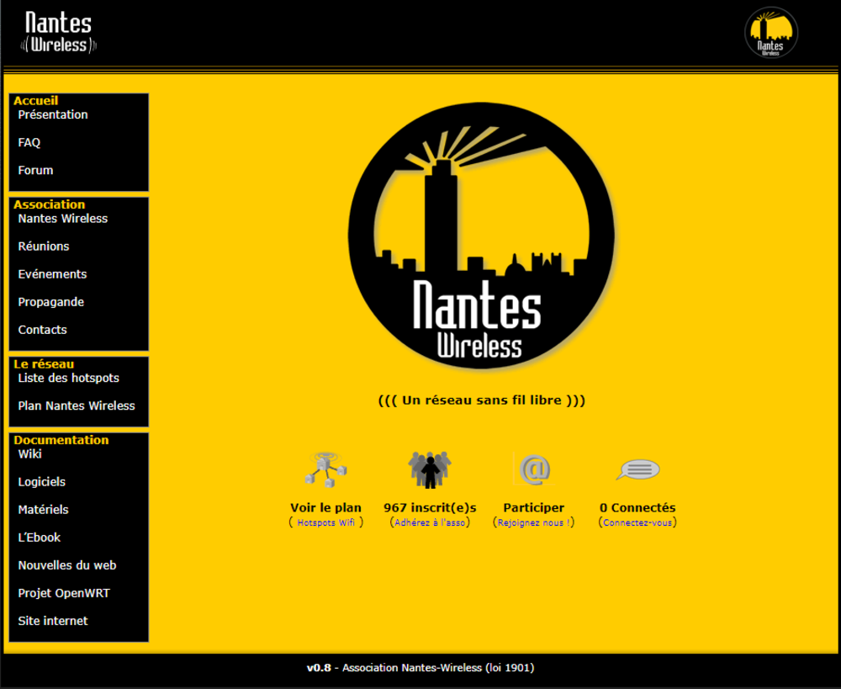Open the Réunions menu entry

pos(44,246)
